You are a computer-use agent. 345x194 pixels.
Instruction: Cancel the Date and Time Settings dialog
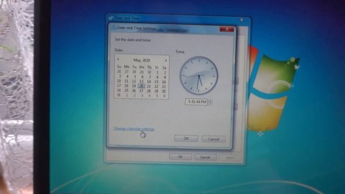click(x=213, y=139)
